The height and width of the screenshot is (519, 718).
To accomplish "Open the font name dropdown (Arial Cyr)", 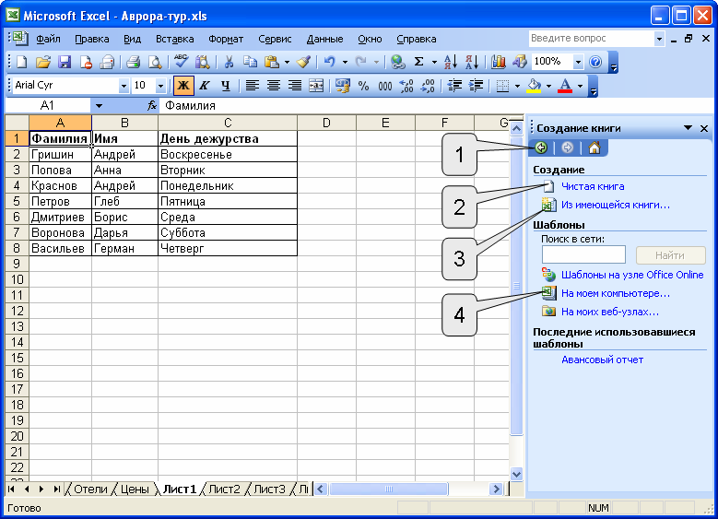I will click(124, 86).
